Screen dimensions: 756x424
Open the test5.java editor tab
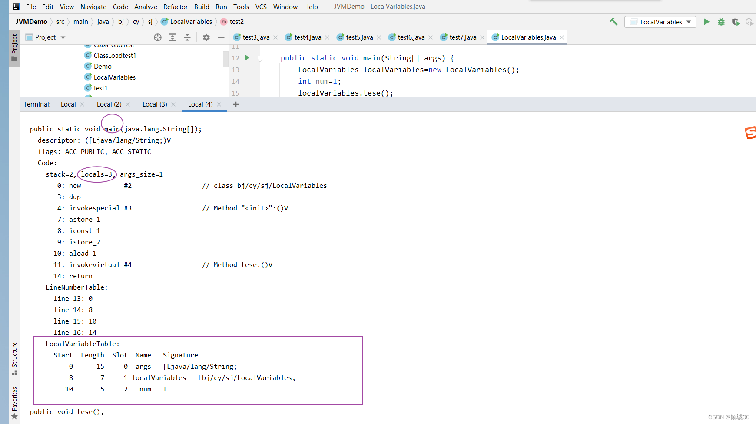tap(359, 37)
